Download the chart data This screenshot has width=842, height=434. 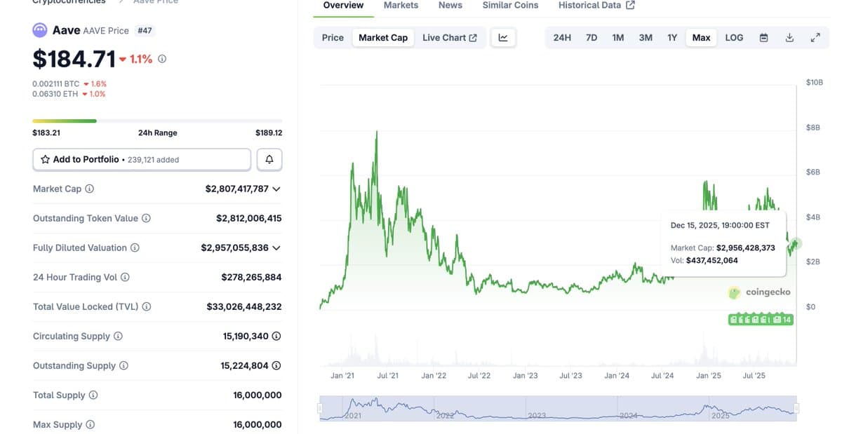click(789, 37)
